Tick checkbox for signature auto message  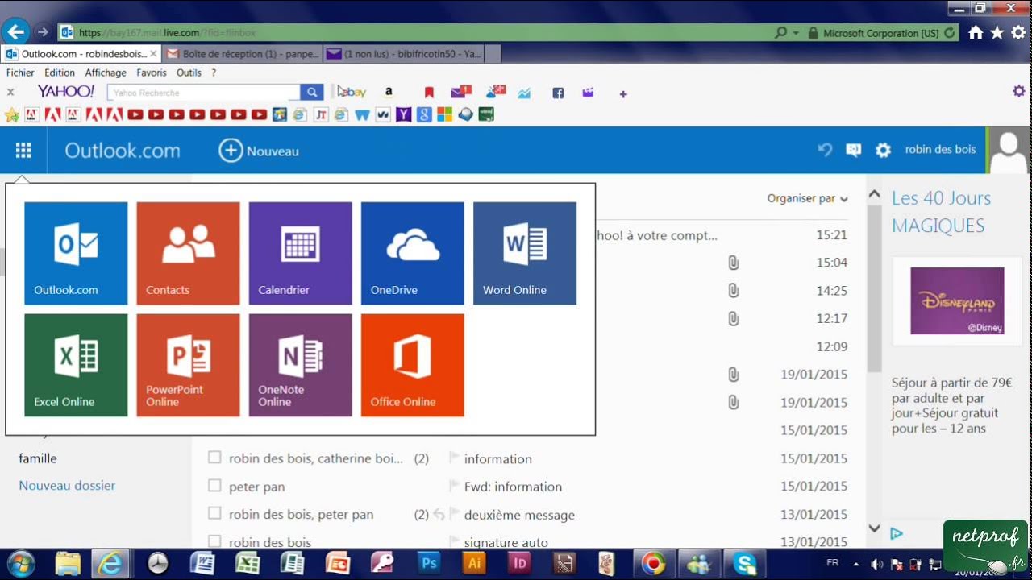[x=214, y=541]
